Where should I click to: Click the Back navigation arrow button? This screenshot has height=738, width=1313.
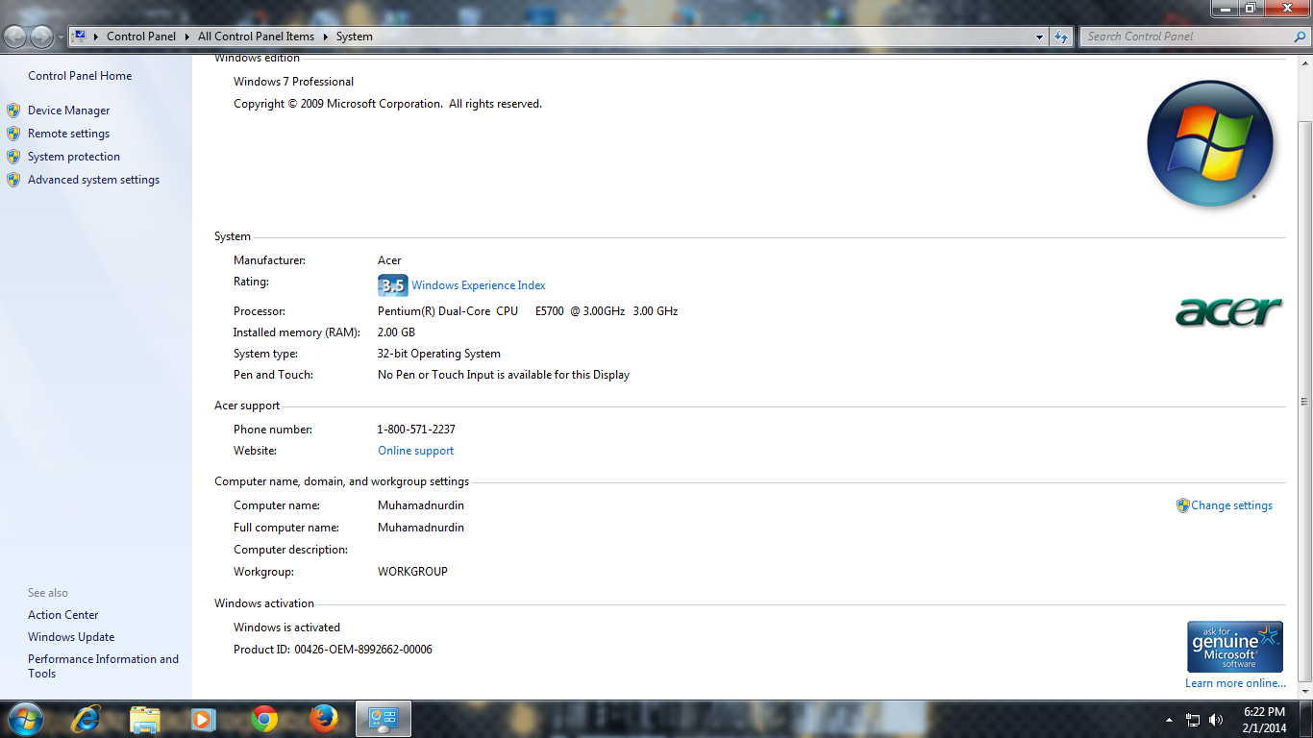15,37
